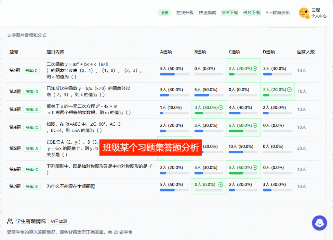Open AI+教育资讯 navigation link
This screenshot has width=333, height=240.
(x=278, y=13)
